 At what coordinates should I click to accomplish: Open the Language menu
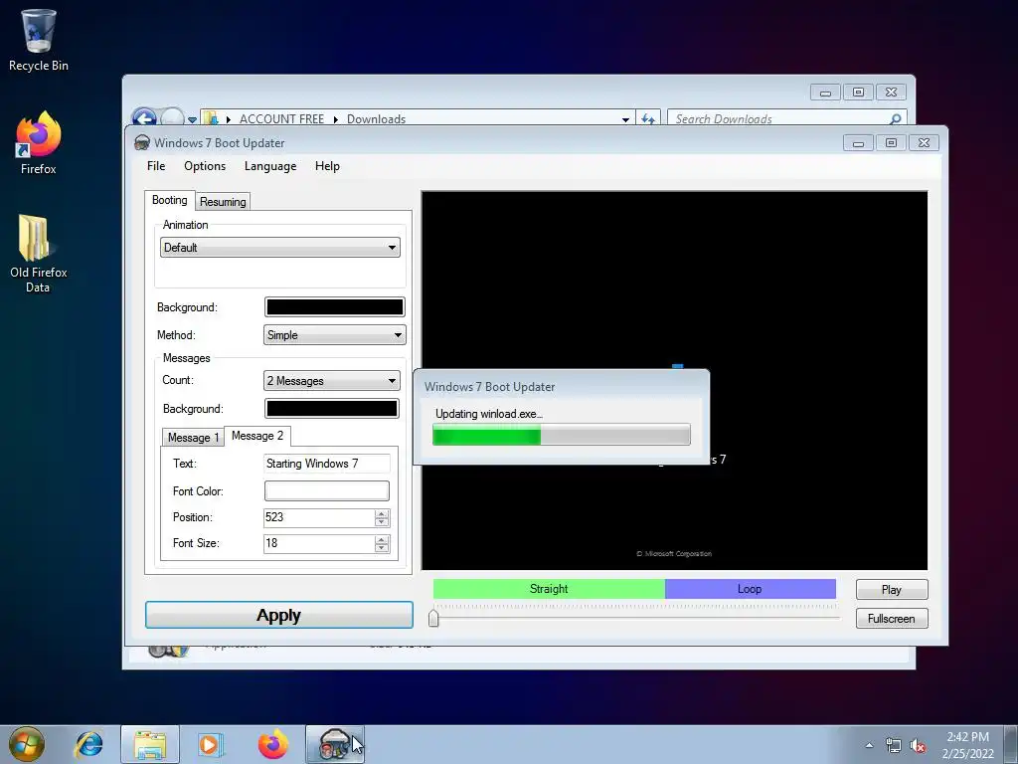coord(270,166)
